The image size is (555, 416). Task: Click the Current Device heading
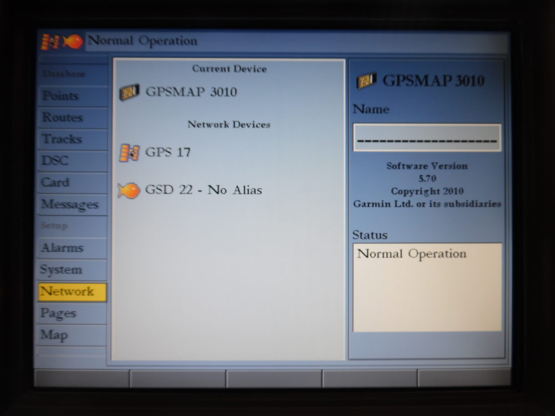click(x=229, y=69)
